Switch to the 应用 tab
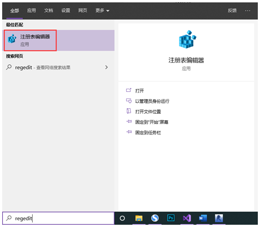The width and height of the screenshot is (260, 228). coord(32,10)
